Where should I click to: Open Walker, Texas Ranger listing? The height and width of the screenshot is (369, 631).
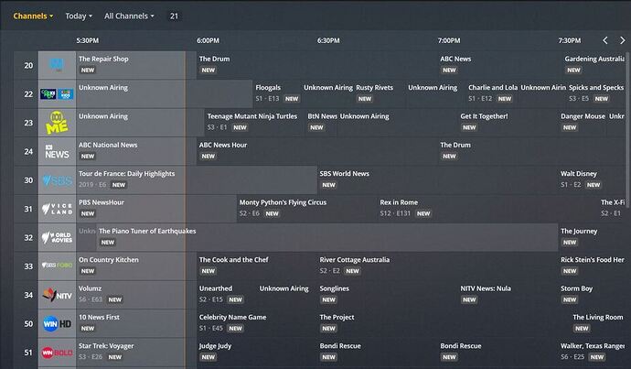click(592, 353)
